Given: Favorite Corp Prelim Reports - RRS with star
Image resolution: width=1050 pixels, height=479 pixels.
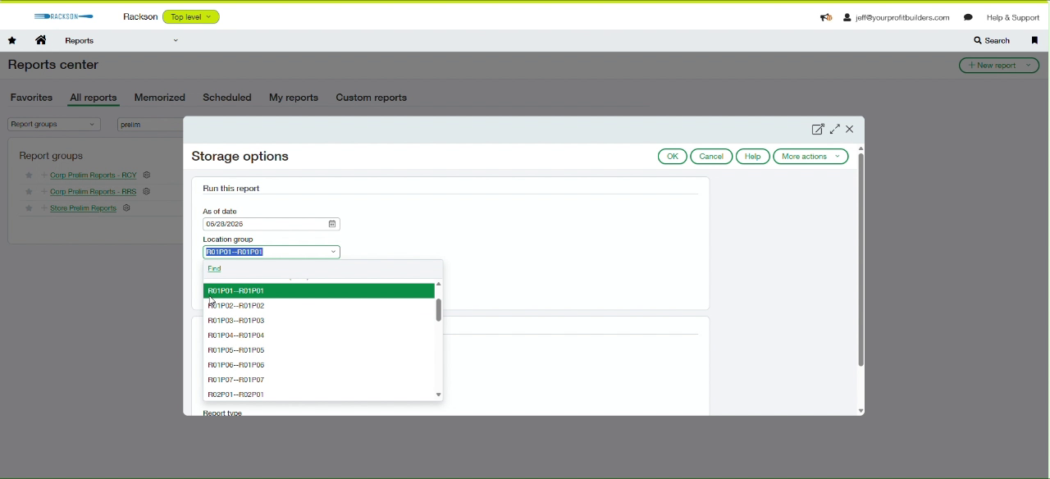Looking at the screenshot, I should 29,192.
